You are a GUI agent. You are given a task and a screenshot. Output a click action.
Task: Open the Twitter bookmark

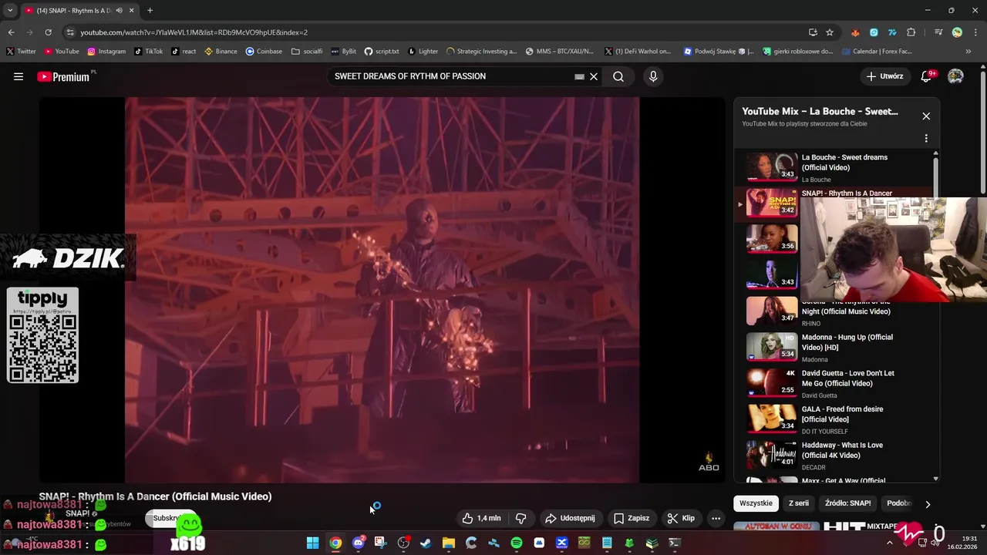click(x=22, y=52)
